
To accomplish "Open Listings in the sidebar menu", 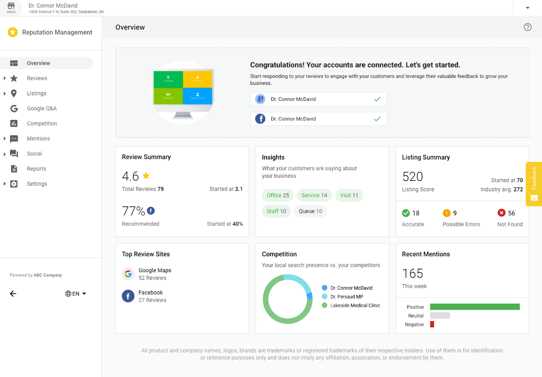I will click(x=37, y=93).
